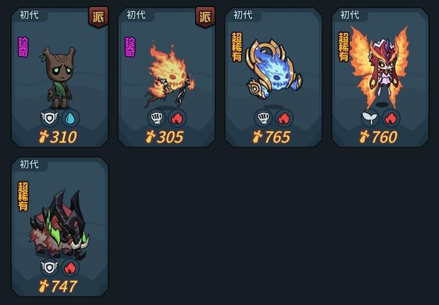
Task: Click the shield icon on the 310 card
Action: point(50,118)
